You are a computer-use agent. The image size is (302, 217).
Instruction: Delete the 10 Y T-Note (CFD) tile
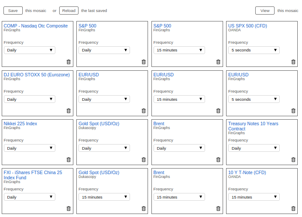tap(293, 208)
